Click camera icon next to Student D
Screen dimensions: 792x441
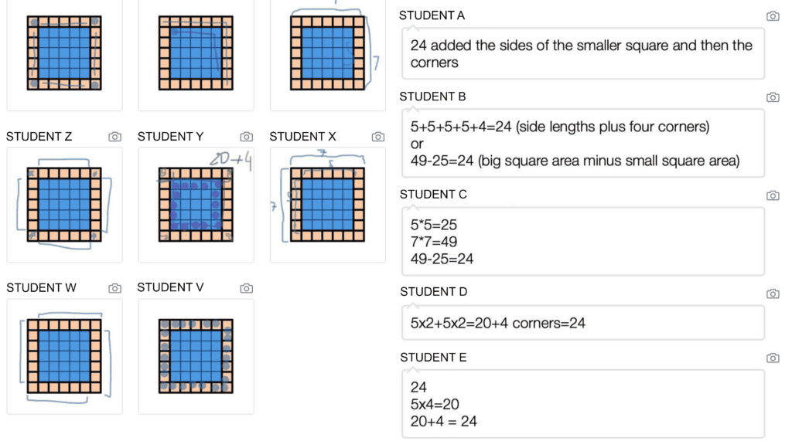(773, 293)
